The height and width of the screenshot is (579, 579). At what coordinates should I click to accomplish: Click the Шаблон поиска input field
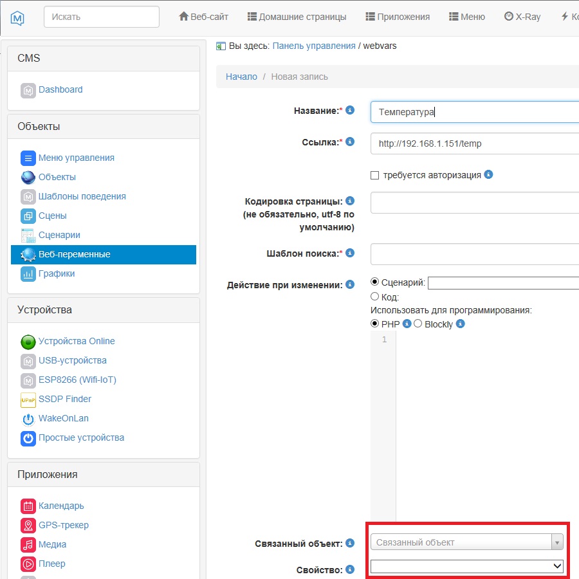[x=475, y=254]
